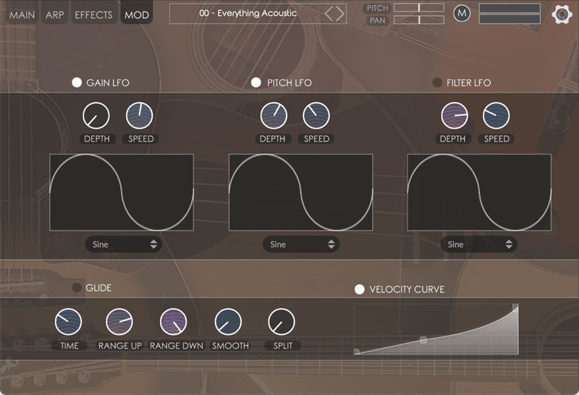Image resolution: width=579 pixels, height=395 pixels.
Task: Open the settings gear icon
Action: pyautogui.click(x=561, y=14)
